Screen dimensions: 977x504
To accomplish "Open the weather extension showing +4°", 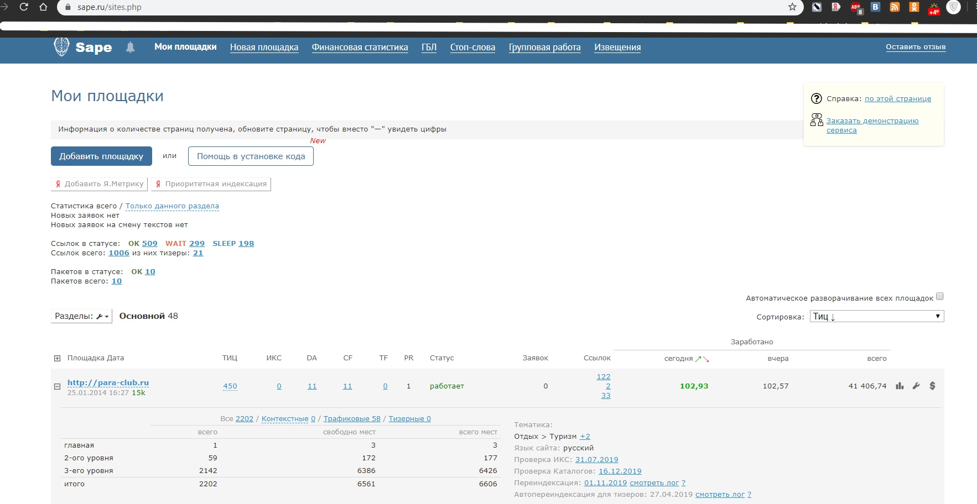I will [x=934, y=8].
